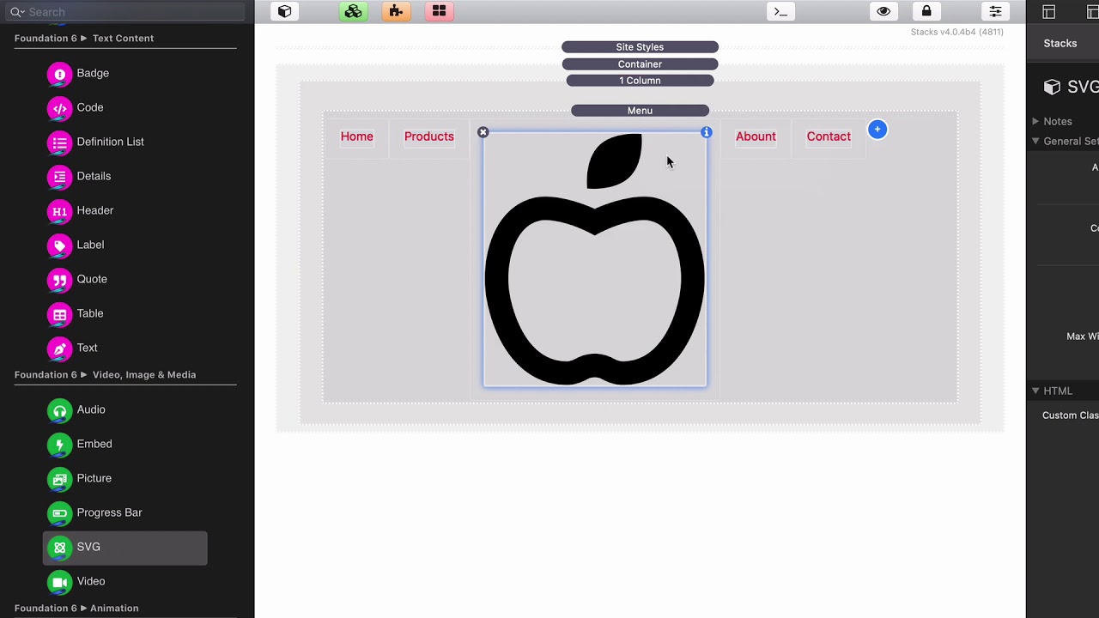Collapse the HTML section
The image size is (1099, 618).
pyautogui.click(x=1035, y=391)
